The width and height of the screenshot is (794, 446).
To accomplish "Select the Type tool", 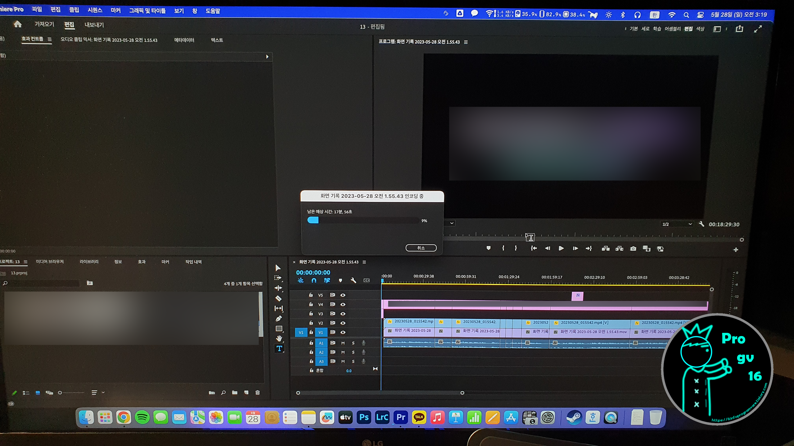I will point(279,348).
